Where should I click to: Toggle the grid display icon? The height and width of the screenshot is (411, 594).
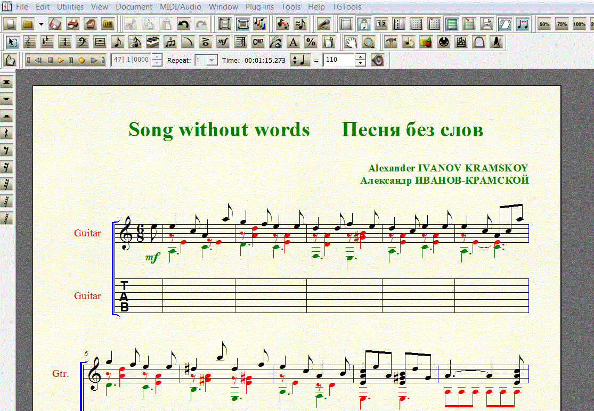pos(417,24)
